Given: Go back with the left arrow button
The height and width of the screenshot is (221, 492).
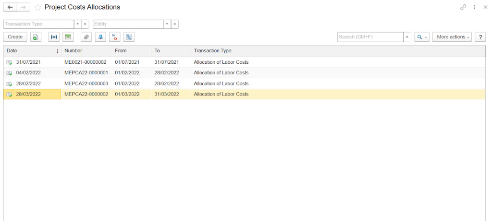Looking at the screenshot, I should pyautogui.click(x=10, y=7).
